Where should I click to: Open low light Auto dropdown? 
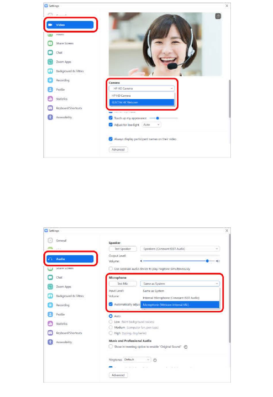tap(151, 125)
